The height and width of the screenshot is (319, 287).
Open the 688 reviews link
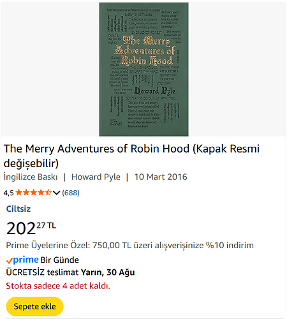point(71,193)
